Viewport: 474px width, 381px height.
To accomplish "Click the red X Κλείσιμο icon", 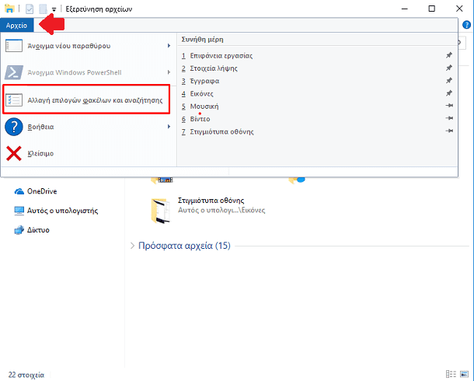I will pyautogui.click(x=14, y=153).
